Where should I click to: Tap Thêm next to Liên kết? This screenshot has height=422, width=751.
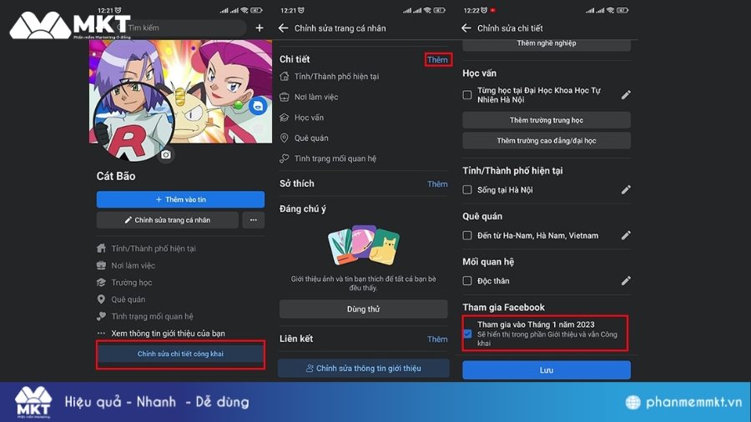[x=437, y=339]
